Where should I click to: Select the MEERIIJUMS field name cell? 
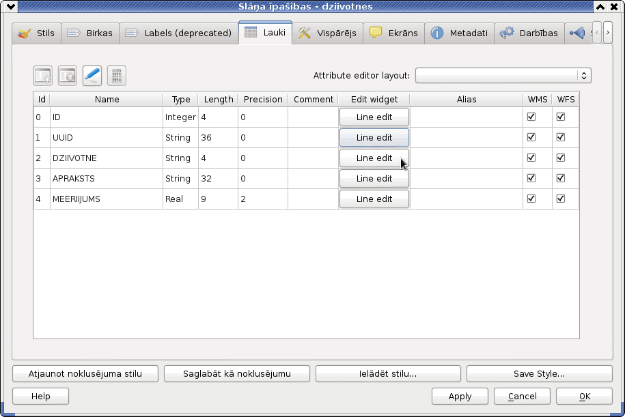click(x=107, y=199)
